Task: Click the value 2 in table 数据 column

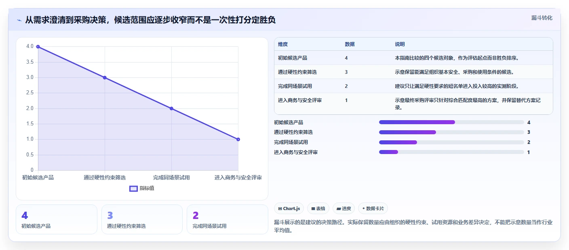Action: 346,86
